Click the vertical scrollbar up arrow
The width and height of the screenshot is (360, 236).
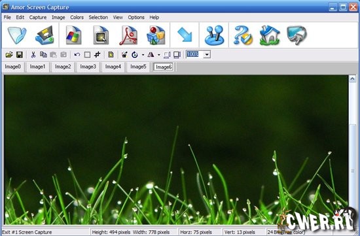click(352, 79)
